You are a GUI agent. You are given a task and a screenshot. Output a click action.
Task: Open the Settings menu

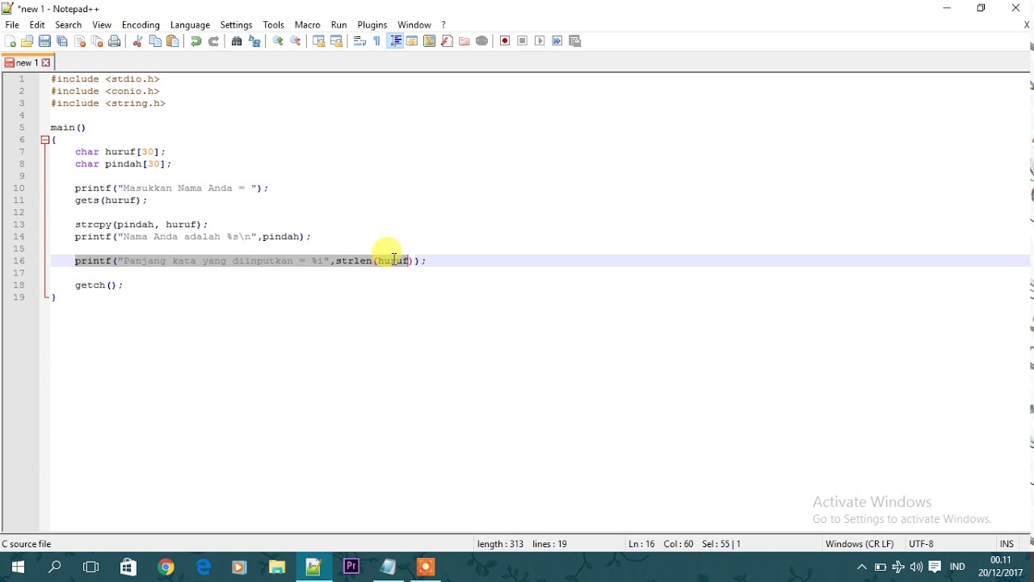(x=237, y=25)
